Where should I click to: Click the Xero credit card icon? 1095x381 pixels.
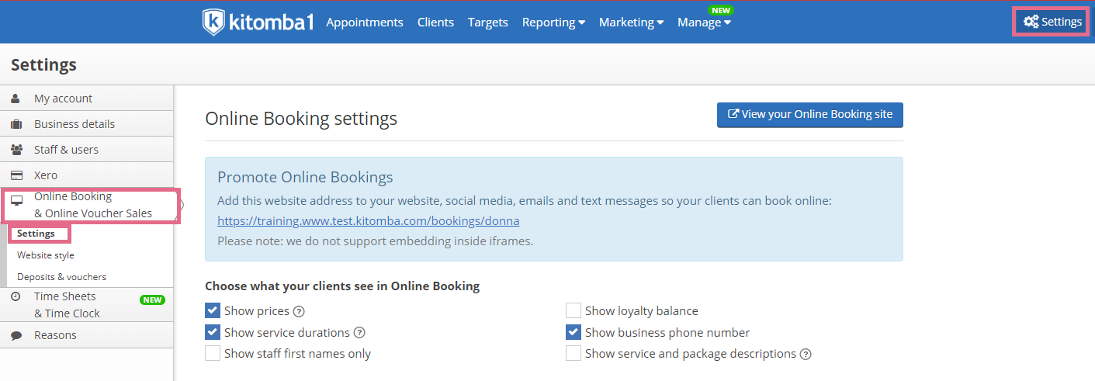(x=16, y=175)
